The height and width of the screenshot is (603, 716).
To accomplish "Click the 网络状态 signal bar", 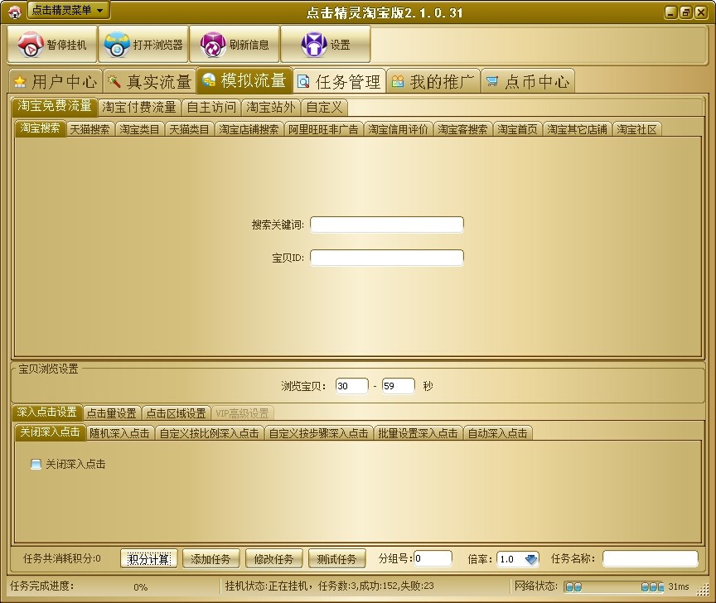I will click(614, 587).
